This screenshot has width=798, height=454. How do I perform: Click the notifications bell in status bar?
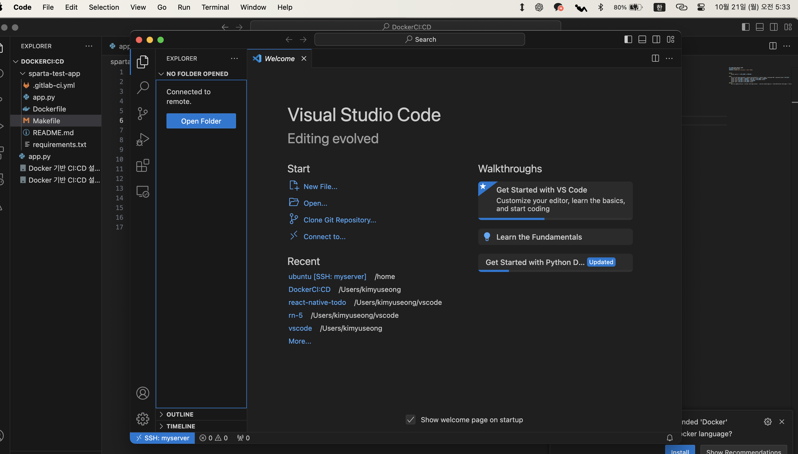point(669,438)
